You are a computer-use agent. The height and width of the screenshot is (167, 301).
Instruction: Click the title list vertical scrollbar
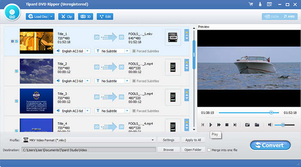point(194,55)
